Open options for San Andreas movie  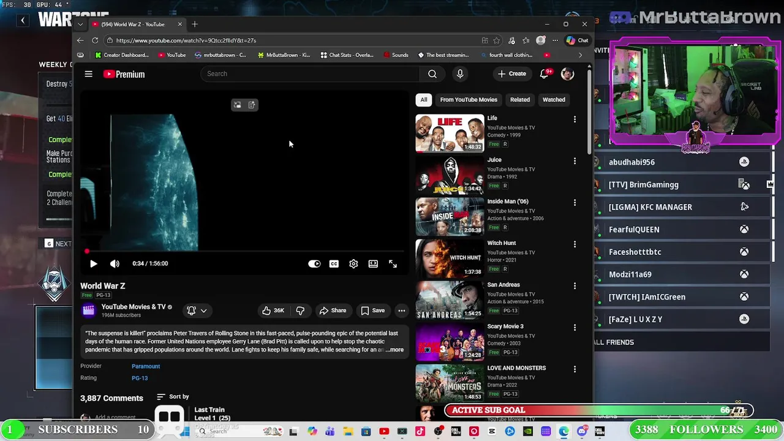coord(575,286)
